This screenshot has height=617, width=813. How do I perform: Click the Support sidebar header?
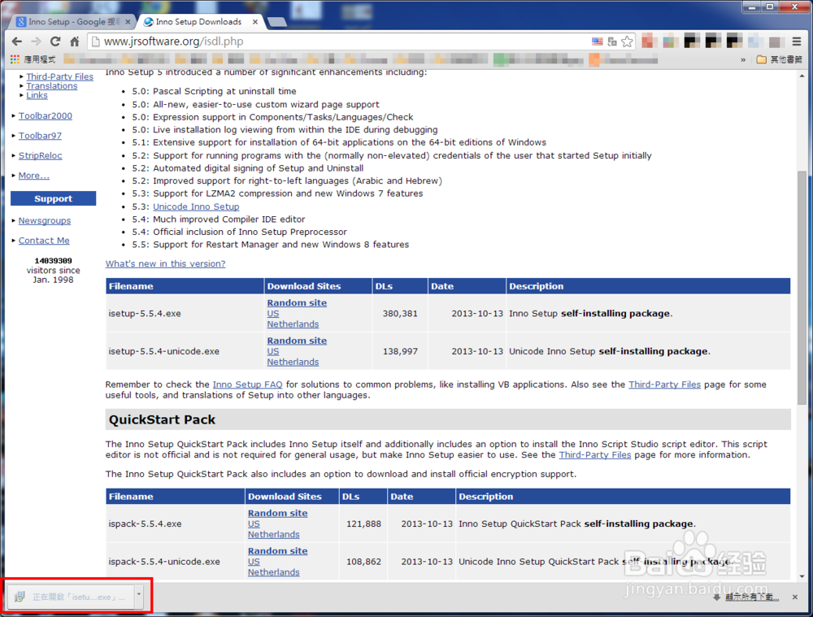(54, 198)
